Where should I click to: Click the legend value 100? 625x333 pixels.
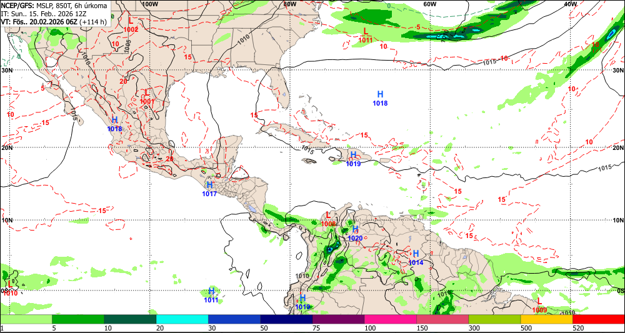click(369, 328)
